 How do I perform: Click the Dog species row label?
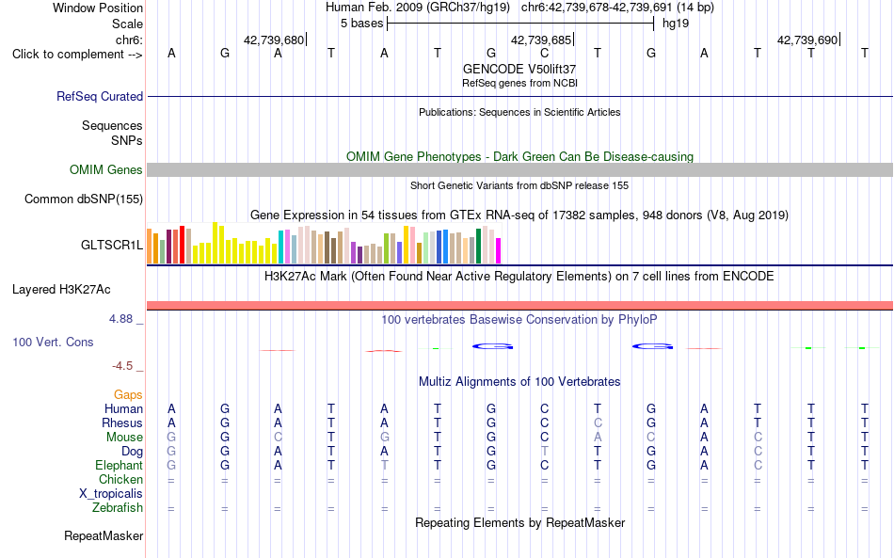(132, 452)
